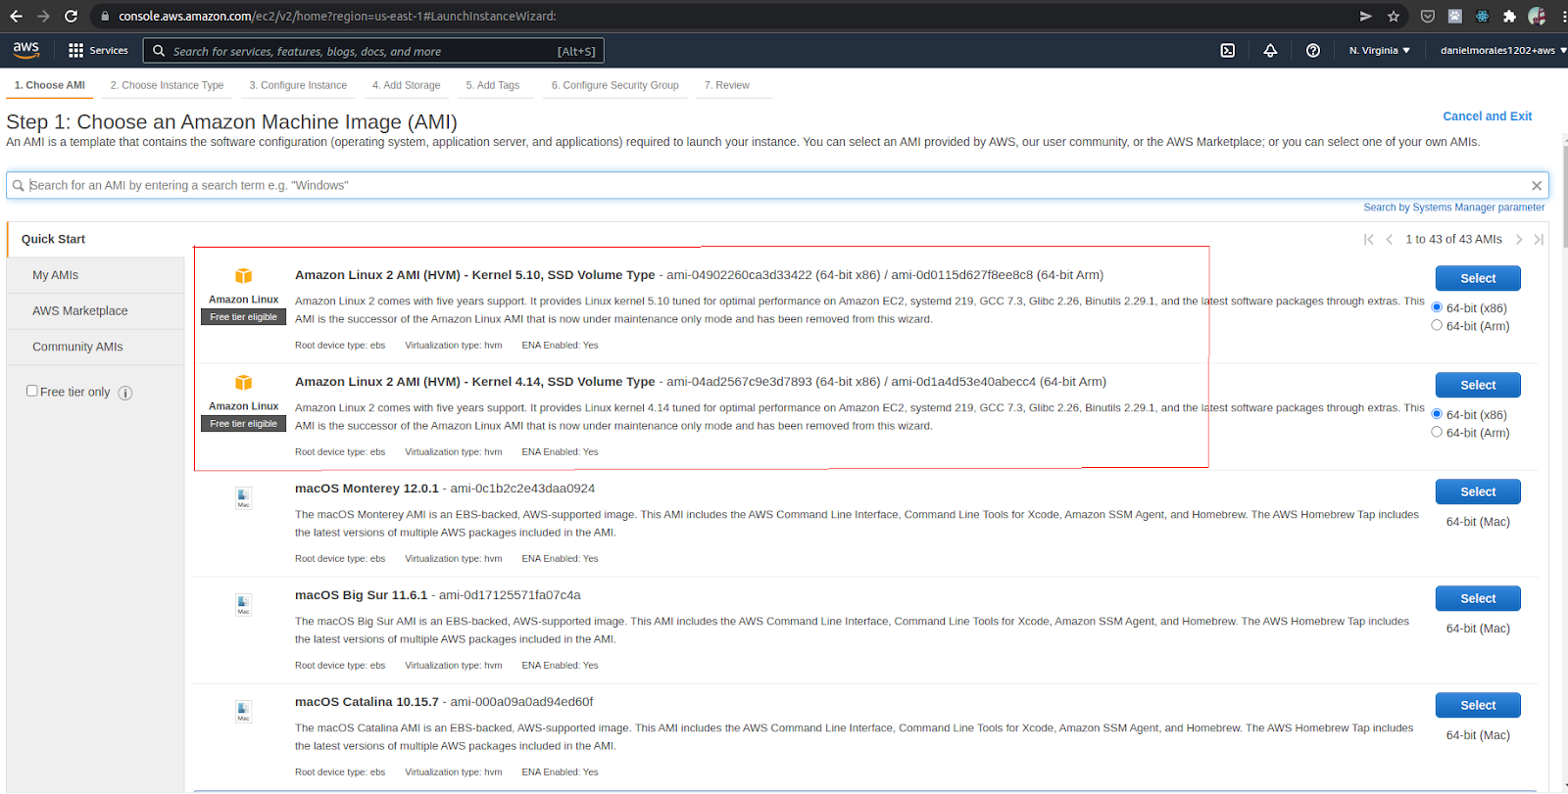This screenshot has height=794, width=1568.
Task: Click the AWS logo home icon
Action: pos(26,50)
